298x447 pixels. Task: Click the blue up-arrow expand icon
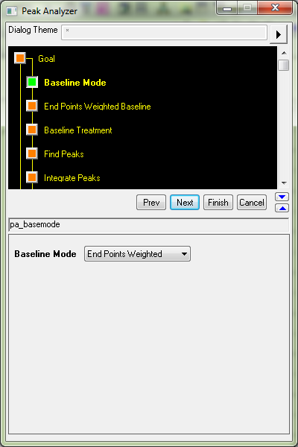click(282, 208)
